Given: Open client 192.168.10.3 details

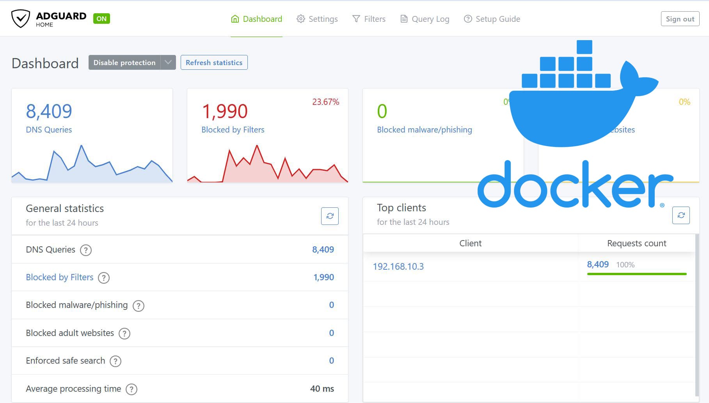Looking at the screenshot, I should coord(397,267).
